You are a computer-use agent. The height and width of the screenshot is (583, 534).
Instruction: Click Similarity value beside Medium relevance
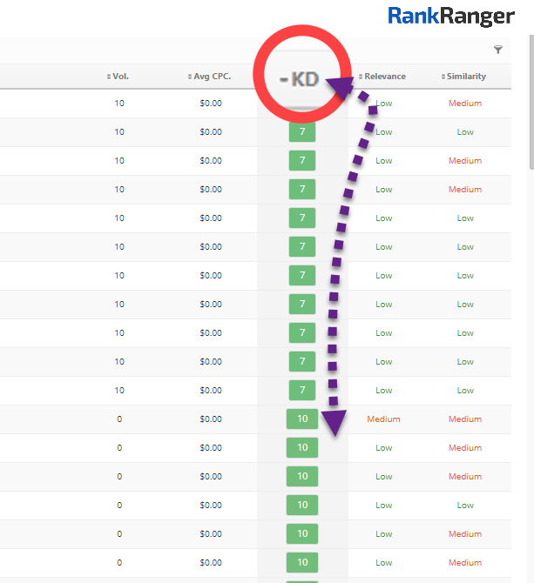point(465,419)
